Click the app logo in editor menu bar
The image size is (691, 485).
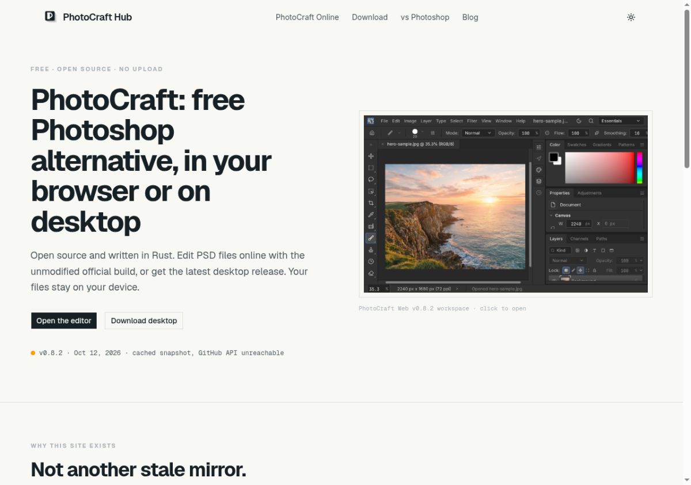tap(370, 121)
